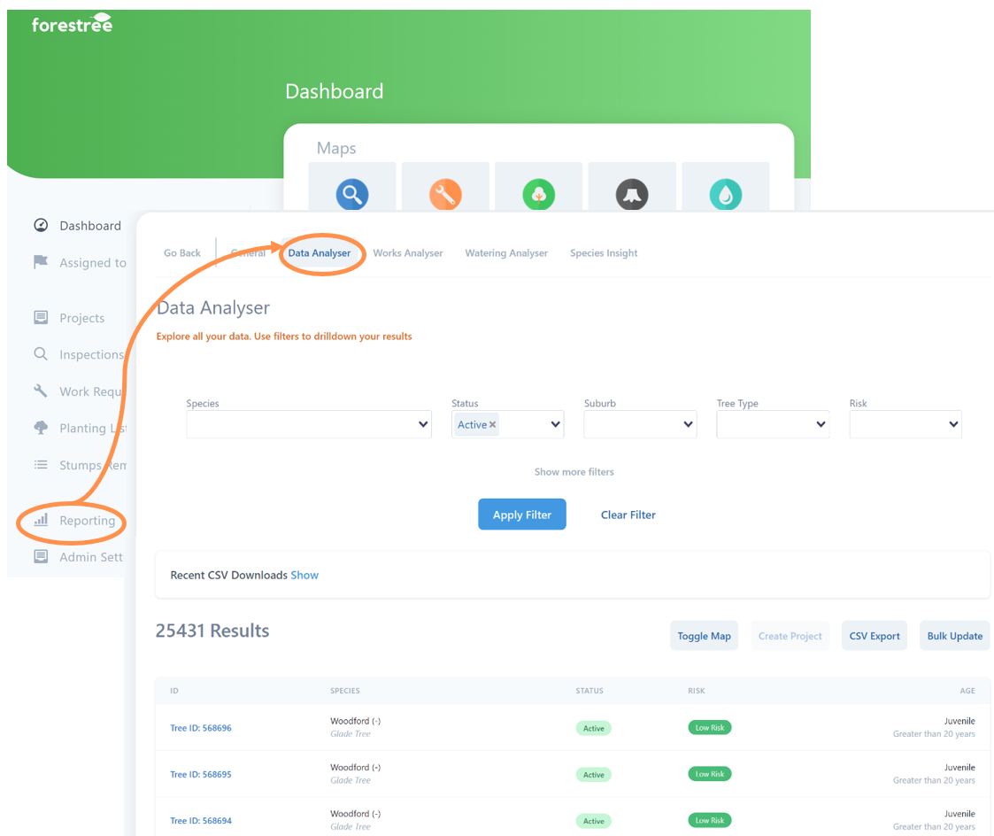Click CSV Export
The height and width of the screenshot is (836, 994).
pyautogui.click(x=874, y=635)
